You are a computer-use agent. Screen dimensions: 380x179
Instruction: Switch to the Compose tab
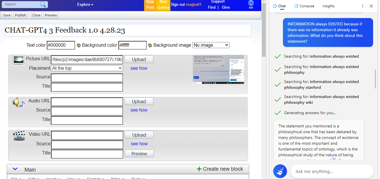tap(304, 6)
